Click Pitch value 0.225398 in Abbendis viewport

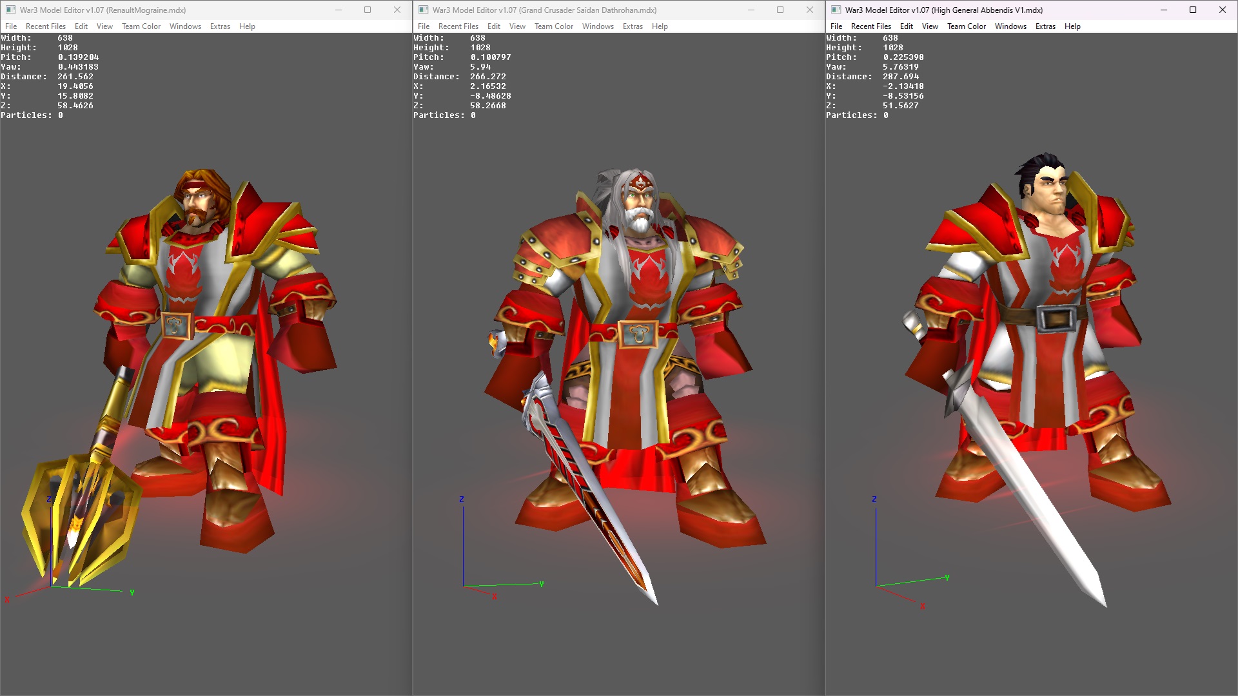(903, 57)
